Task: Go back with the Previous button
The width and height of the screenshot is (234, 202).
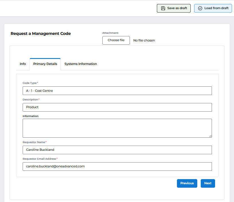Action: [187, 183]
